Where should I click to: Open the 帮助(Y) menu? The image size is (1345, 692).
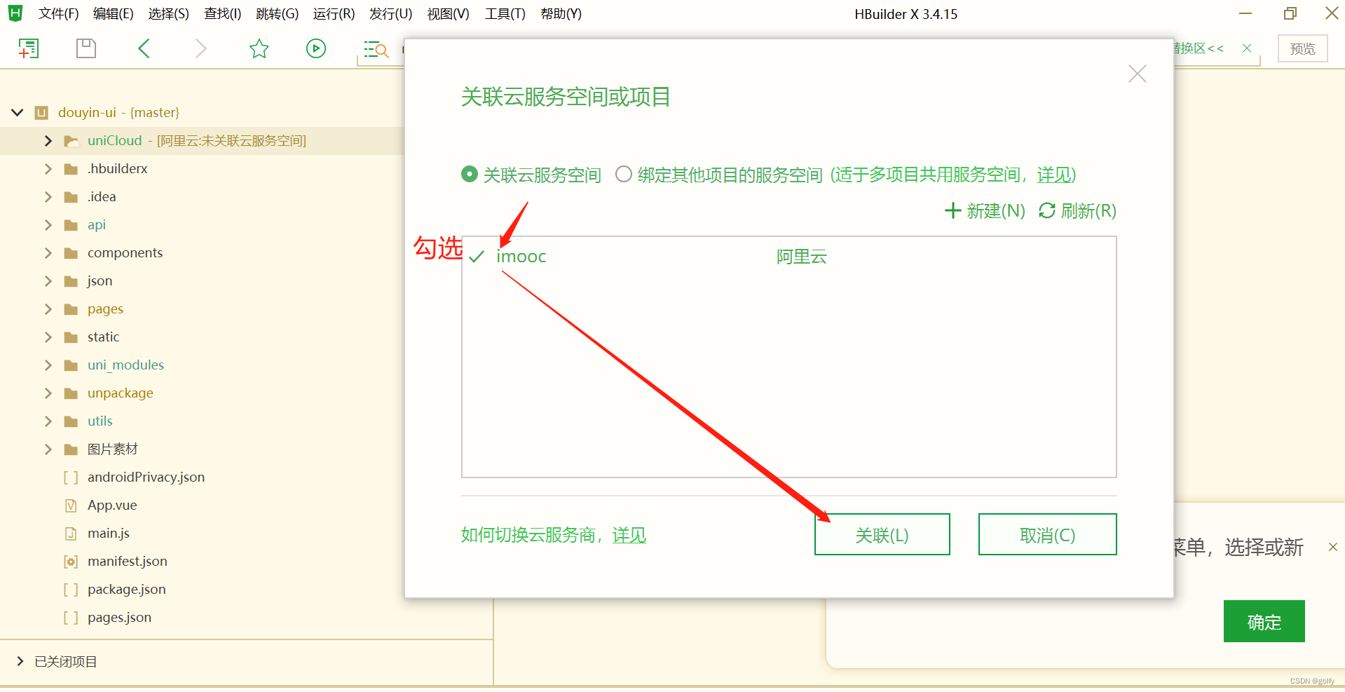561,14
